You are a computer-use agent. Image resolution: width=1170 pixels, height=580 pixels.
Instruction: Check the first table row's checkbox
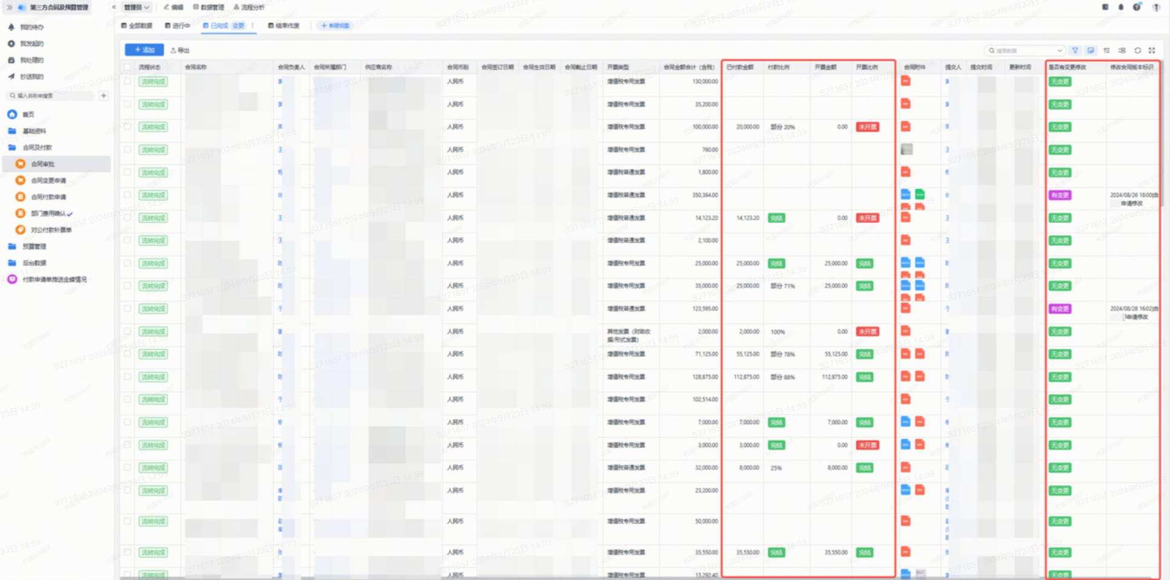pos(127,82)
